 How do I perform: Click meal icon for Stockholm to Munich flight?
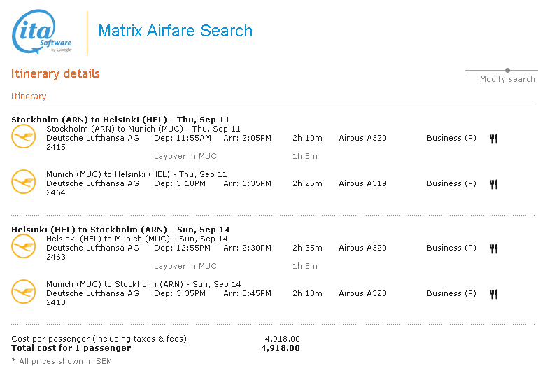(x=494, y=139)
